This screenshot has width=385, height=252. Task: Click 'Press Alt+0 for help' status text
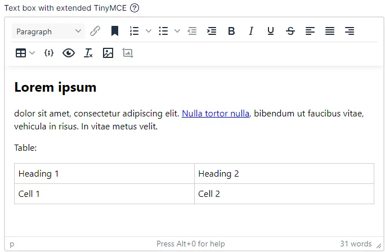coord(191,244)
